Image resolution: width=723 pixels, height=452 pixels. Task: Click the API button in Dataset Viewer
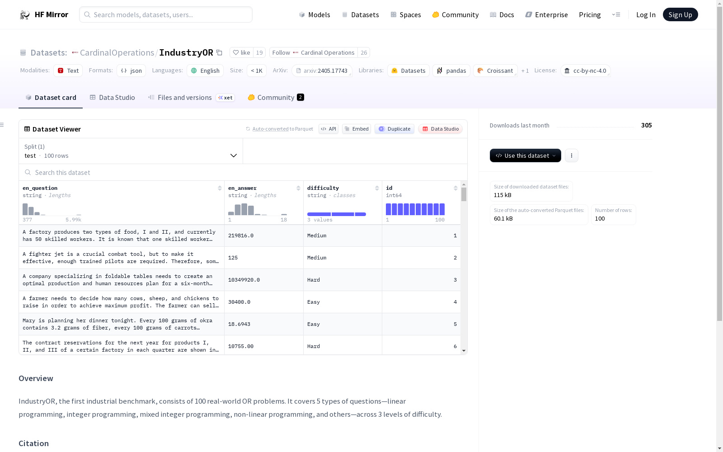329,129
